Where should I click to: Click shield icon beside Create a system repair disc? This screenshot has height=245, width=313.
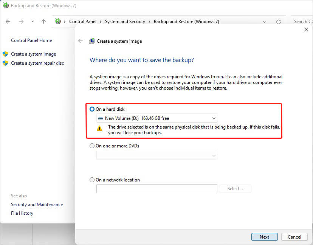point(5,63)
